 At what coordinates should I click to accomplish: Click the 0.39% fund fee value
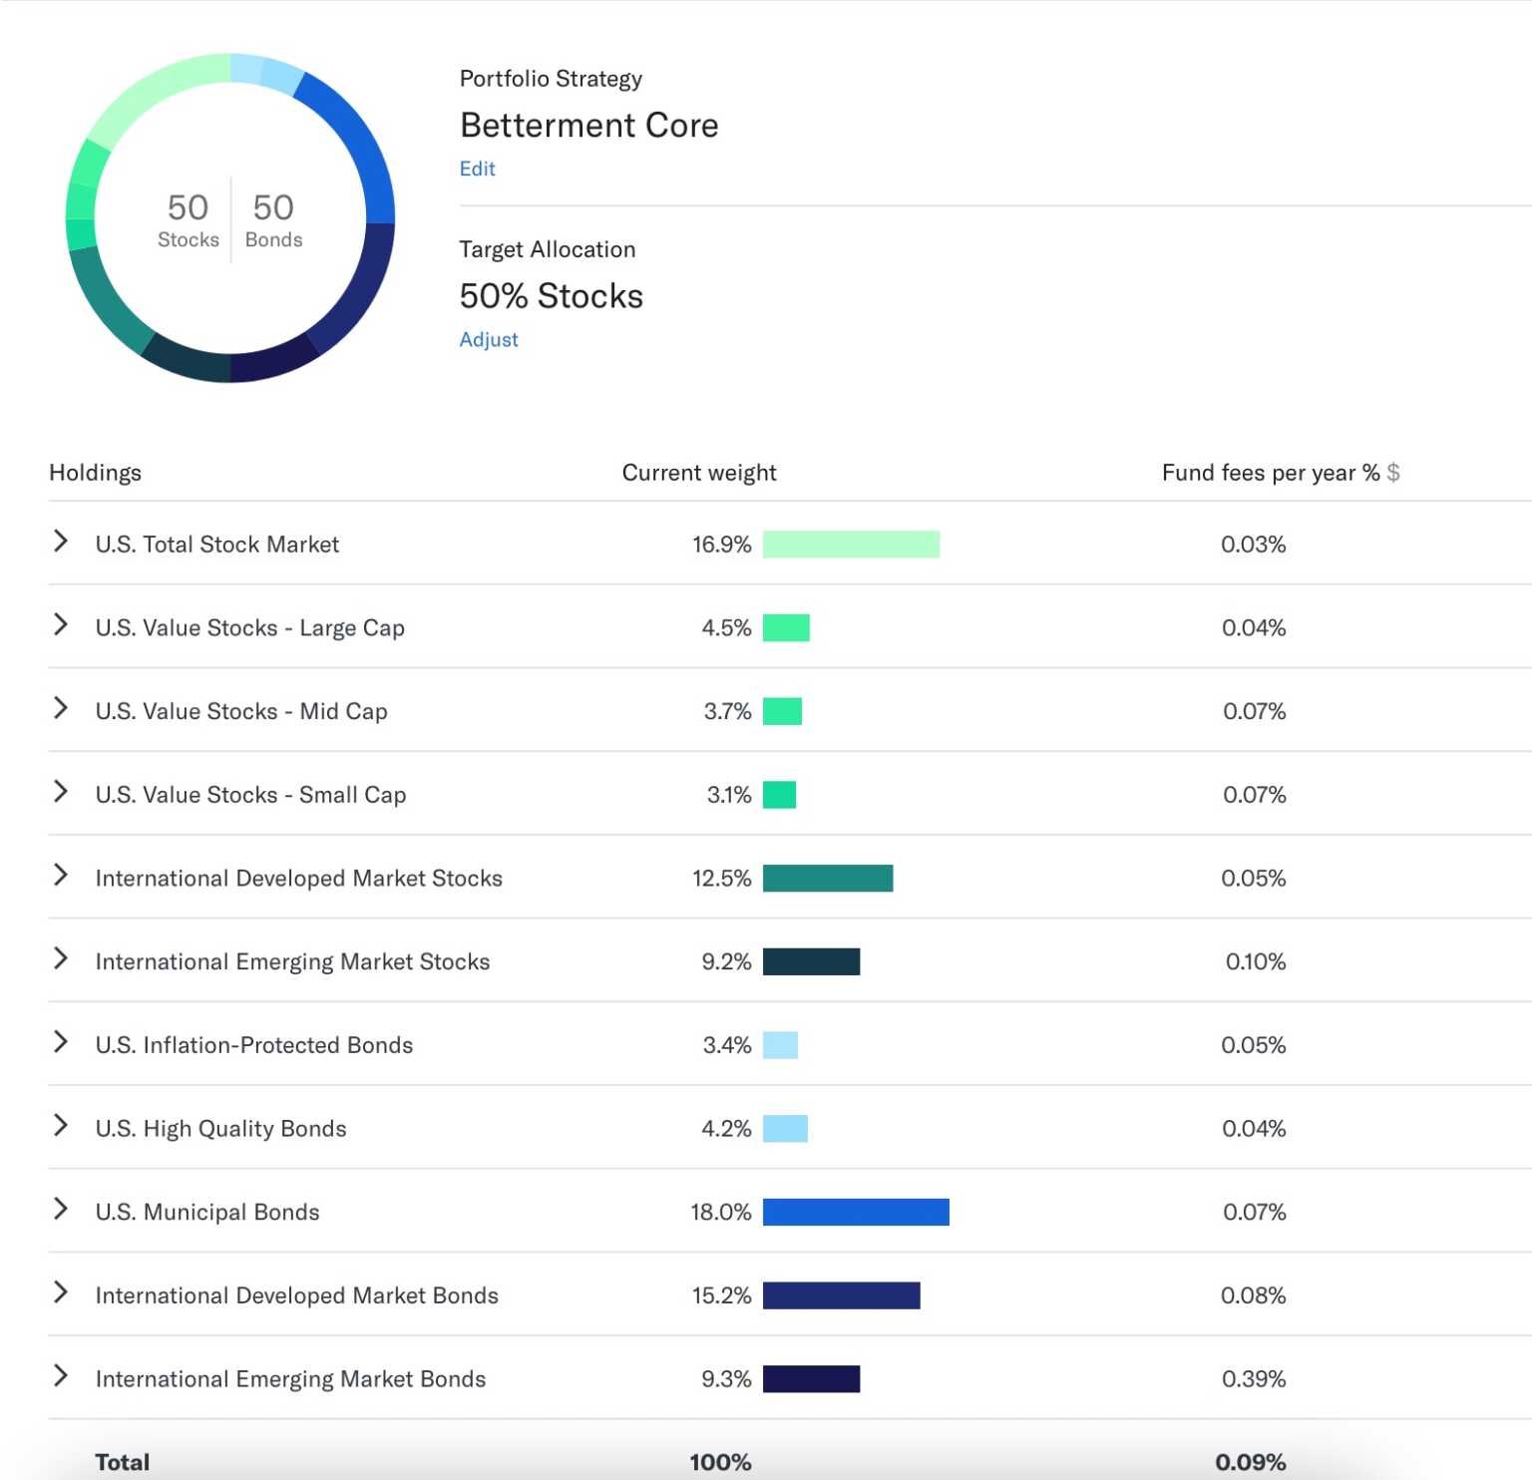(1254, 1379)
